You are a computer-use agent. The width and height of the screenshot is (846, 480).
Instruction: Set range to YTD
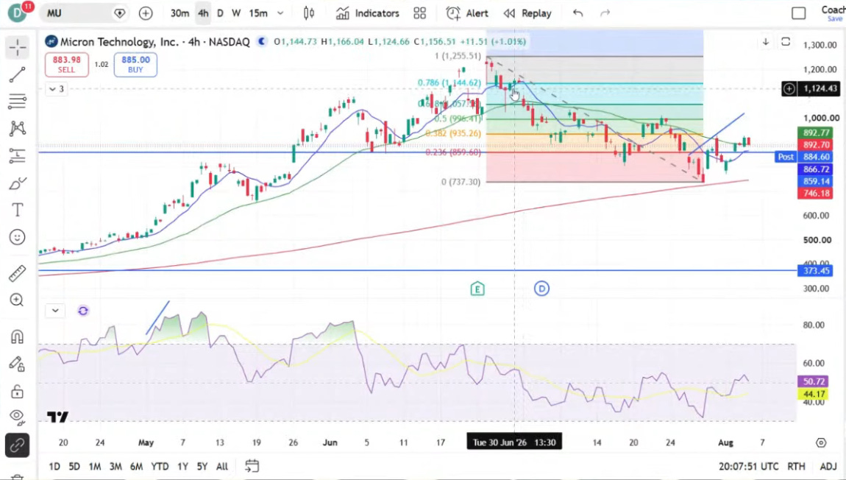160,466
